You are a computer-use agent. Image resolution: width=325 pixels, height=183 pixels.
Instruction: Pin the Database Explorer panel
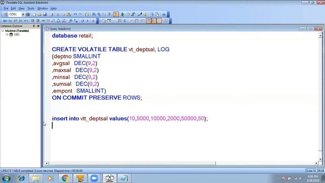tap(34, 26)
